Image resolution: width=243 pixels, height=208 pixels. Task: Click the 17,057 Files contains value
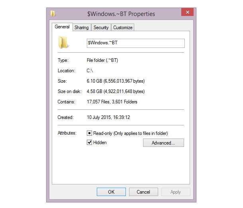112,102
